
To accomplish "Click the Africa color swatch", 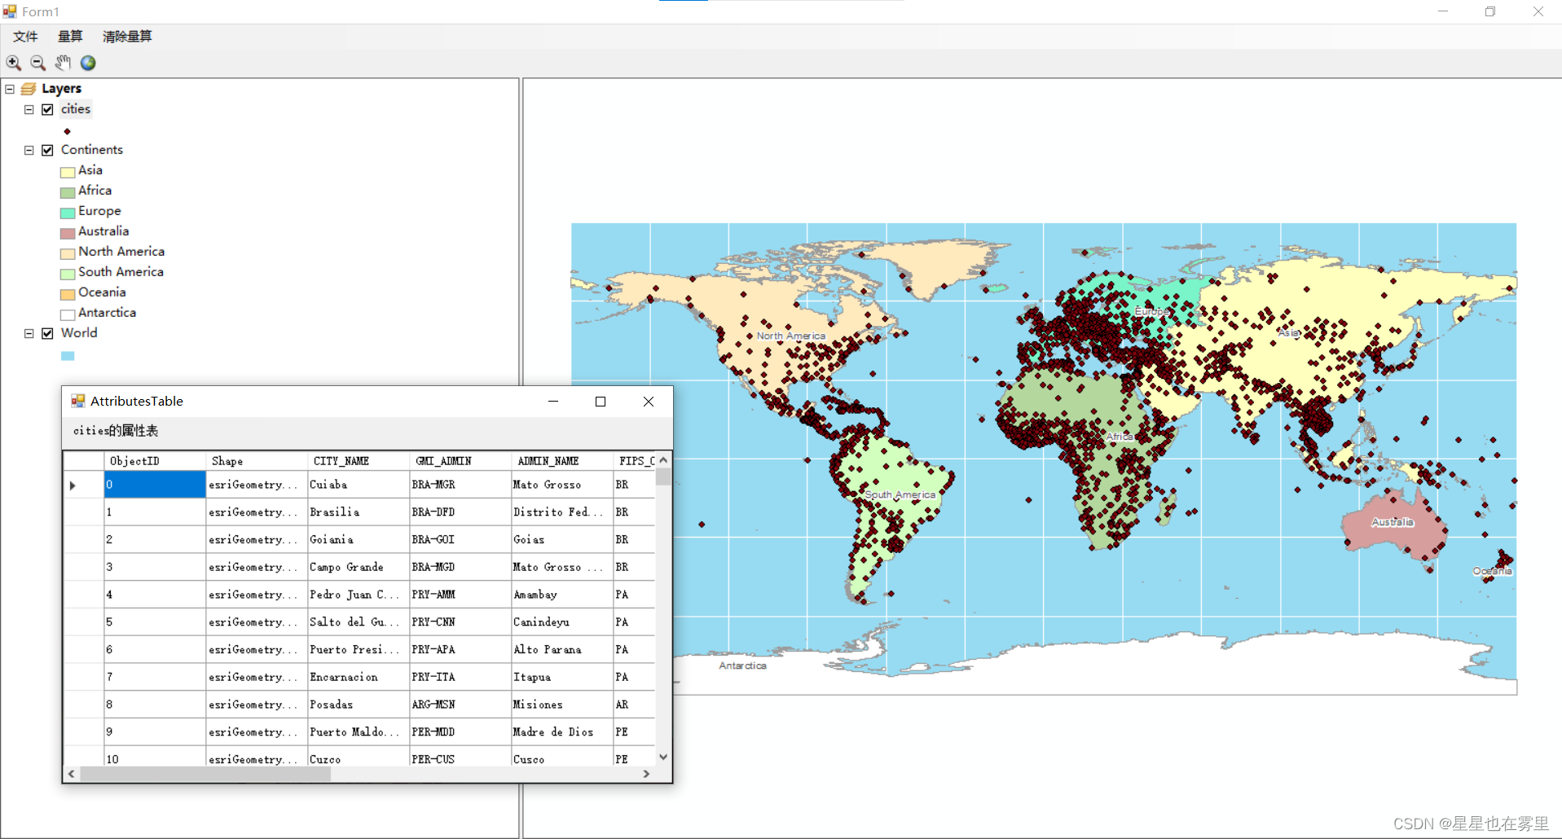I will coord(68,192).
